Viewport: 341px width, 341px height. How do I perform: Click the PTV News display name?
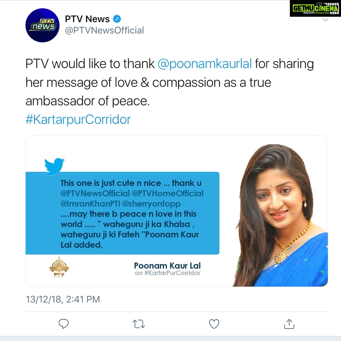point(87,19)
